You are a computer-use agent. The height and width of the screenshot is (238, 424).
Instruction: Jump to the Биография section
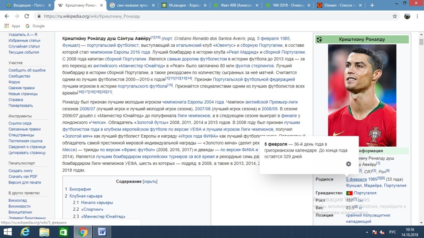(80, 189)
